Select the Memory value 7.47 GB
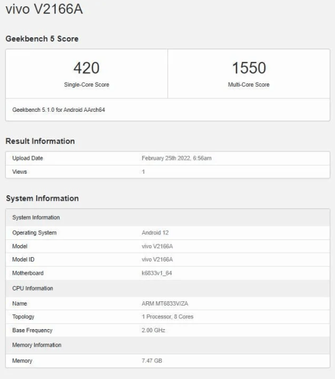 [152, 361]
